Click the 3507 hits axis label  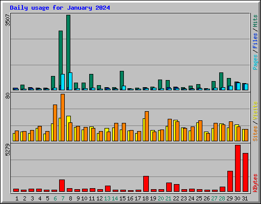[8, 20]
